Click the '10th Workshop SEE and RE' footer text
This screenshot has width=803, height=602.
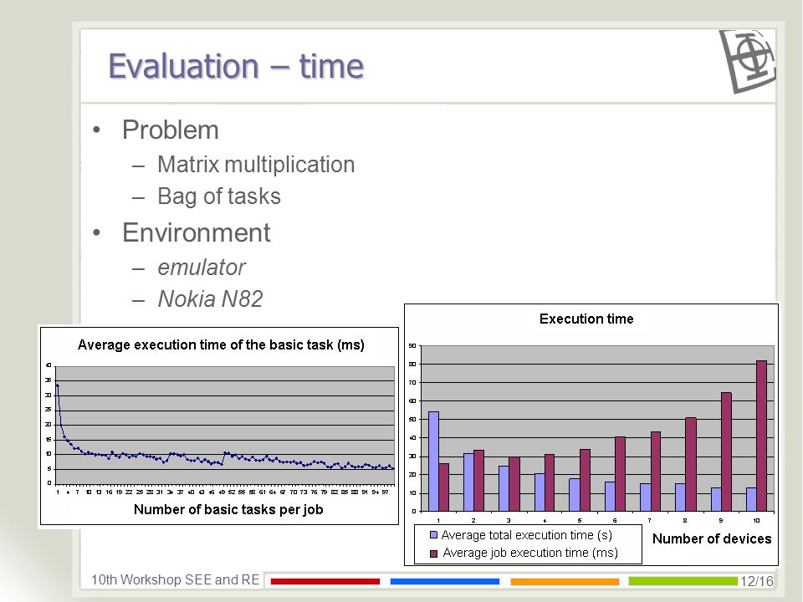coord(175,580)
